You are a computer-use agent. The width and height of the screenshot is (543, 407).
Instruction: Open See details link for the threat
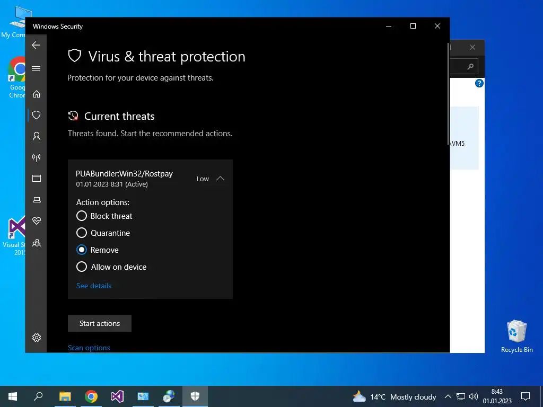(94, 286)
